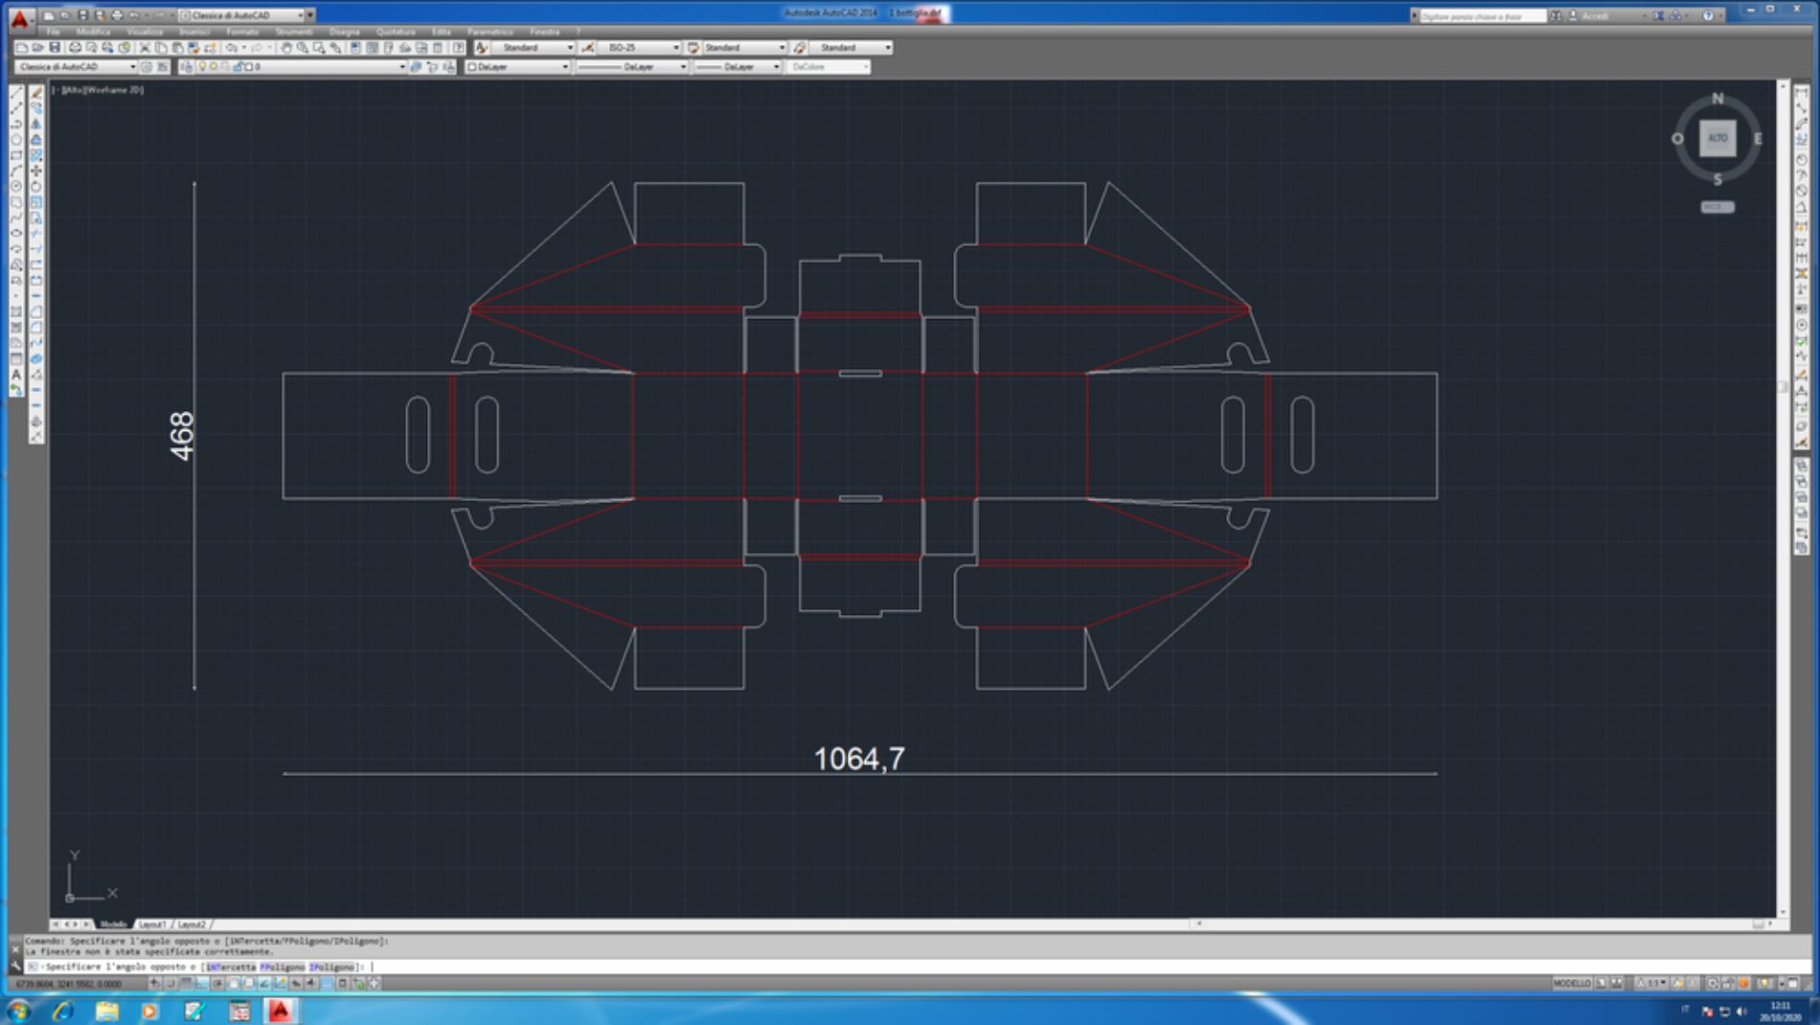
Task: Switch to the Layout1 tab
Action: click(152, 924)
